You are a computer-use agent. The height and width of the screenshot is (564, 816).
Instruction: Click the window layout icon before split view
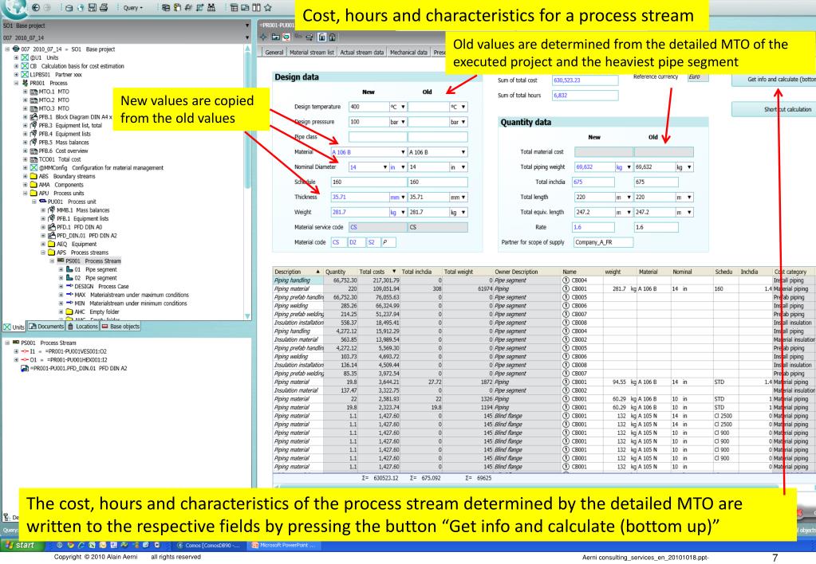coord(245,7)
